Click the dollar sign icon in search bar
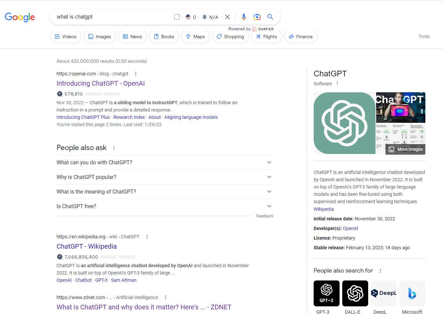The image size is (442, 314). [x=205, y=17]
